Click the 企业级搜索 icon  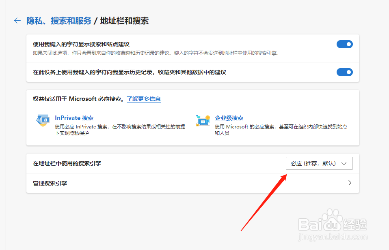point(203,121)
